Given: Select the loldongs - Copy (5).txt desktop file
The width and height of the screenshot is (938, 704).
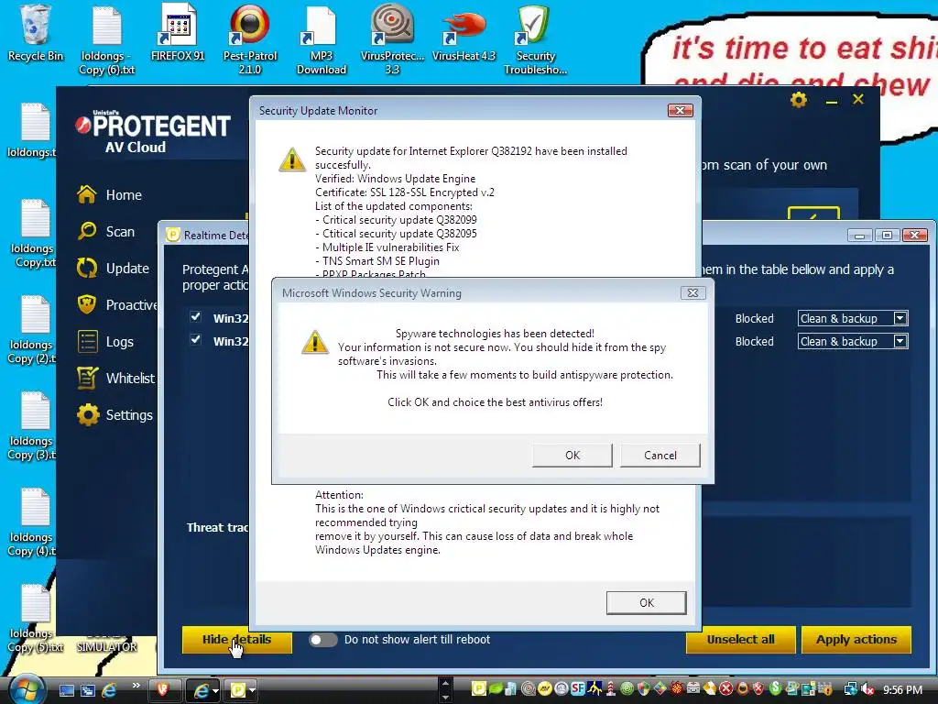Looking at the screenshot, I should pos(36,620).
